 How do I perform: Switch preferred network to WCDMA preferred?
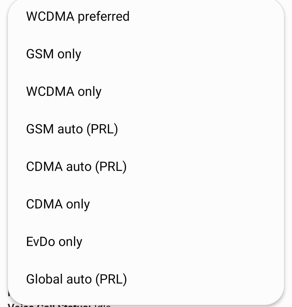(146, 16)
